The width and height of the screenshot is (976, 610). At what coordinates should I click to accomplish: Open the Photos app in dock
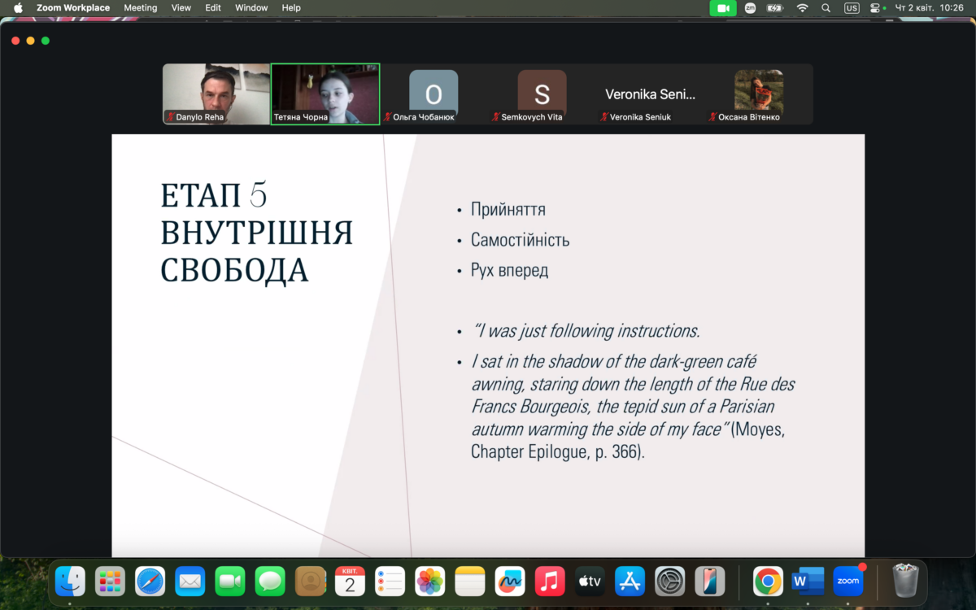(x=429, y=581)
